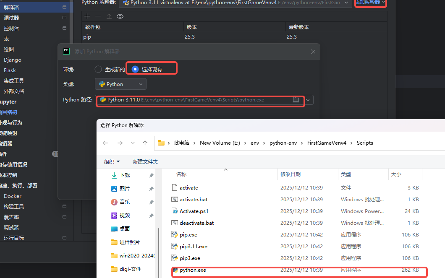Go up one folder level

(145, 143)
